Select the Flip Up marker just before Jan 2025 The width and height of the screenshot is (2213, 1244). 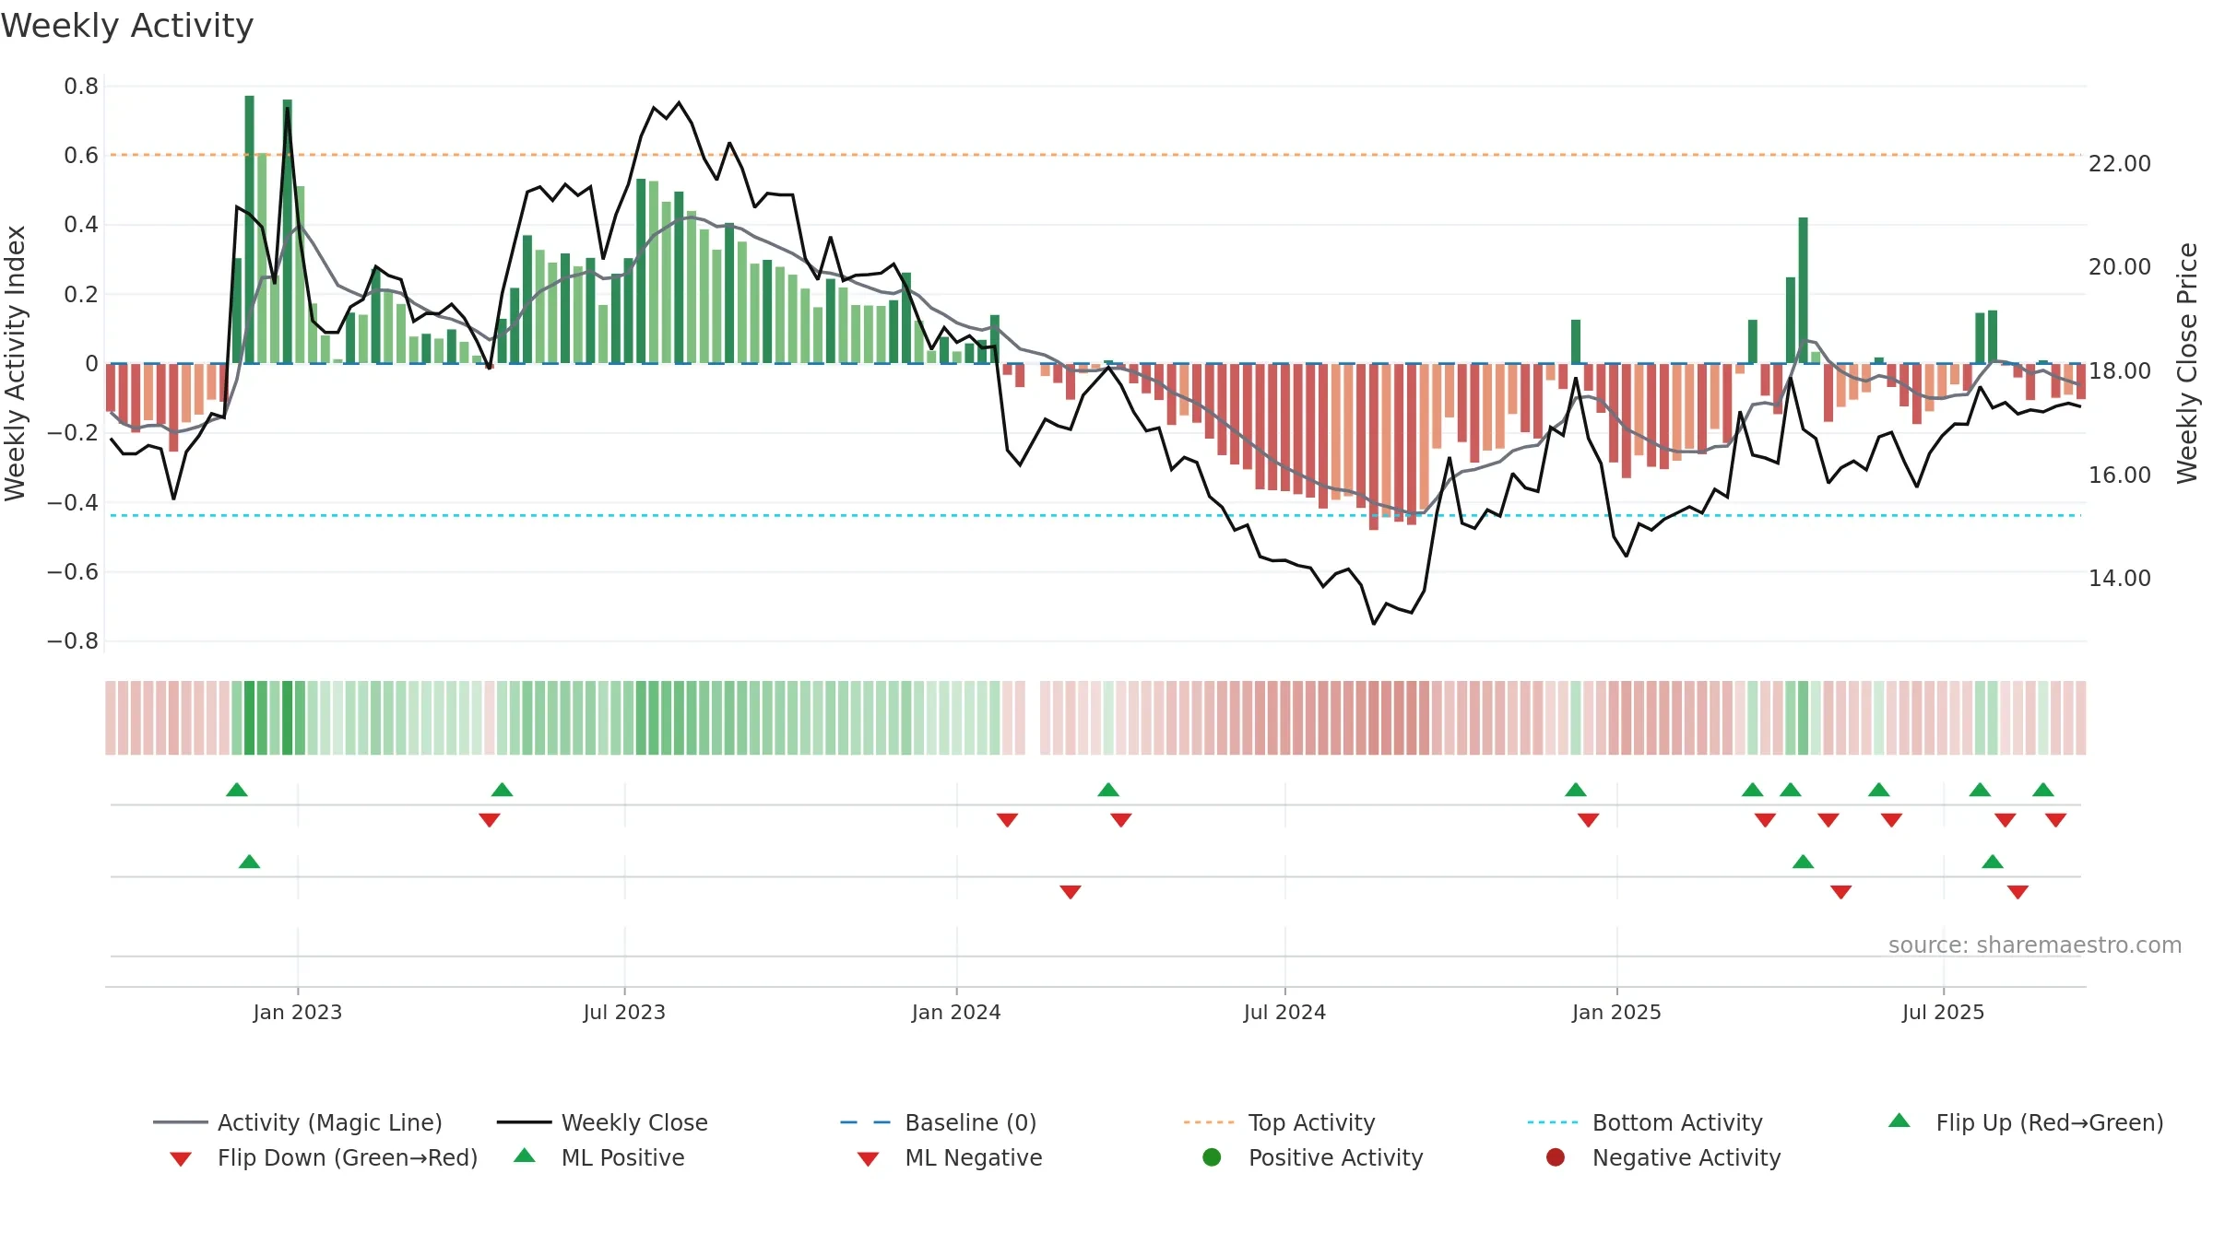tap(1576, 790)
